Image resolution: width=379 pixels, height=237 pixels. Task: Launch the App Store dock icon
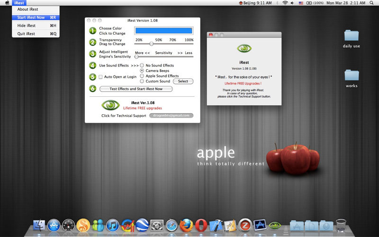(54, 226)
